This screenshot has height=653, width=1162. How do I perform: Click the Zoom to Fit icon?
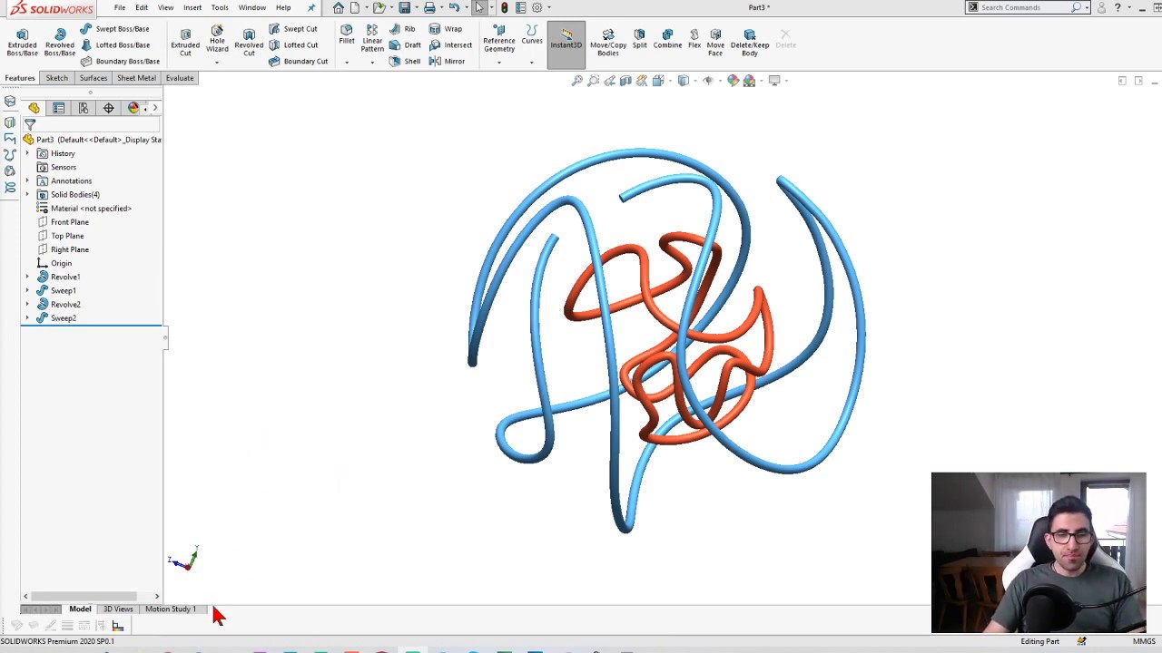tap(576, 81)
